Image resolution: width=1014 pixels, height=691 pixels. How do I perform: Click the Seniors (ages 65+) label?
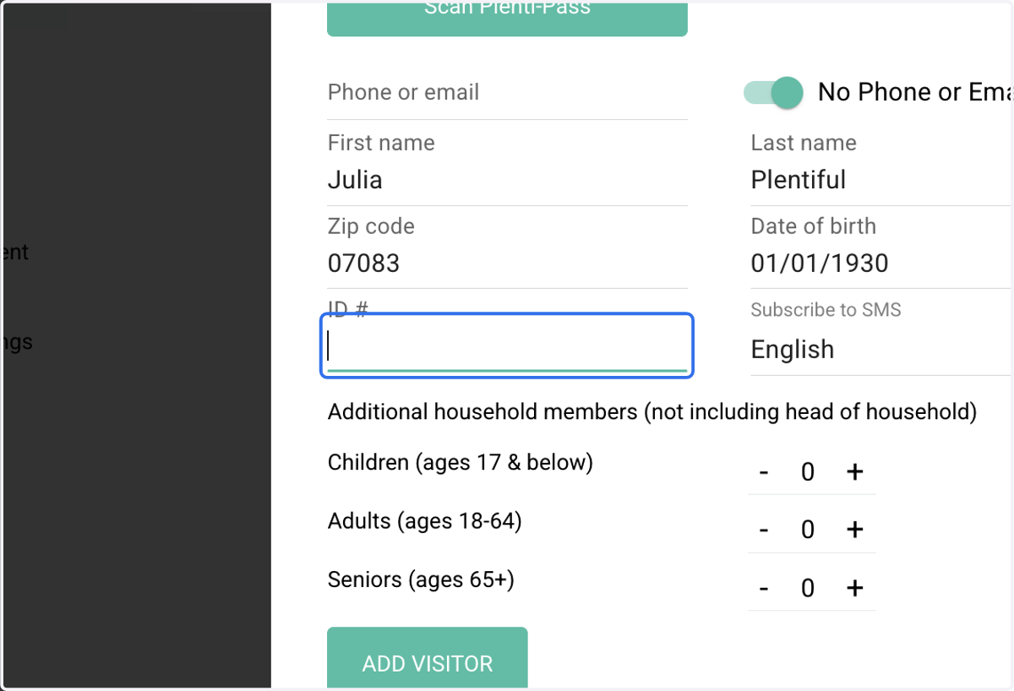(x=421, y=580)
